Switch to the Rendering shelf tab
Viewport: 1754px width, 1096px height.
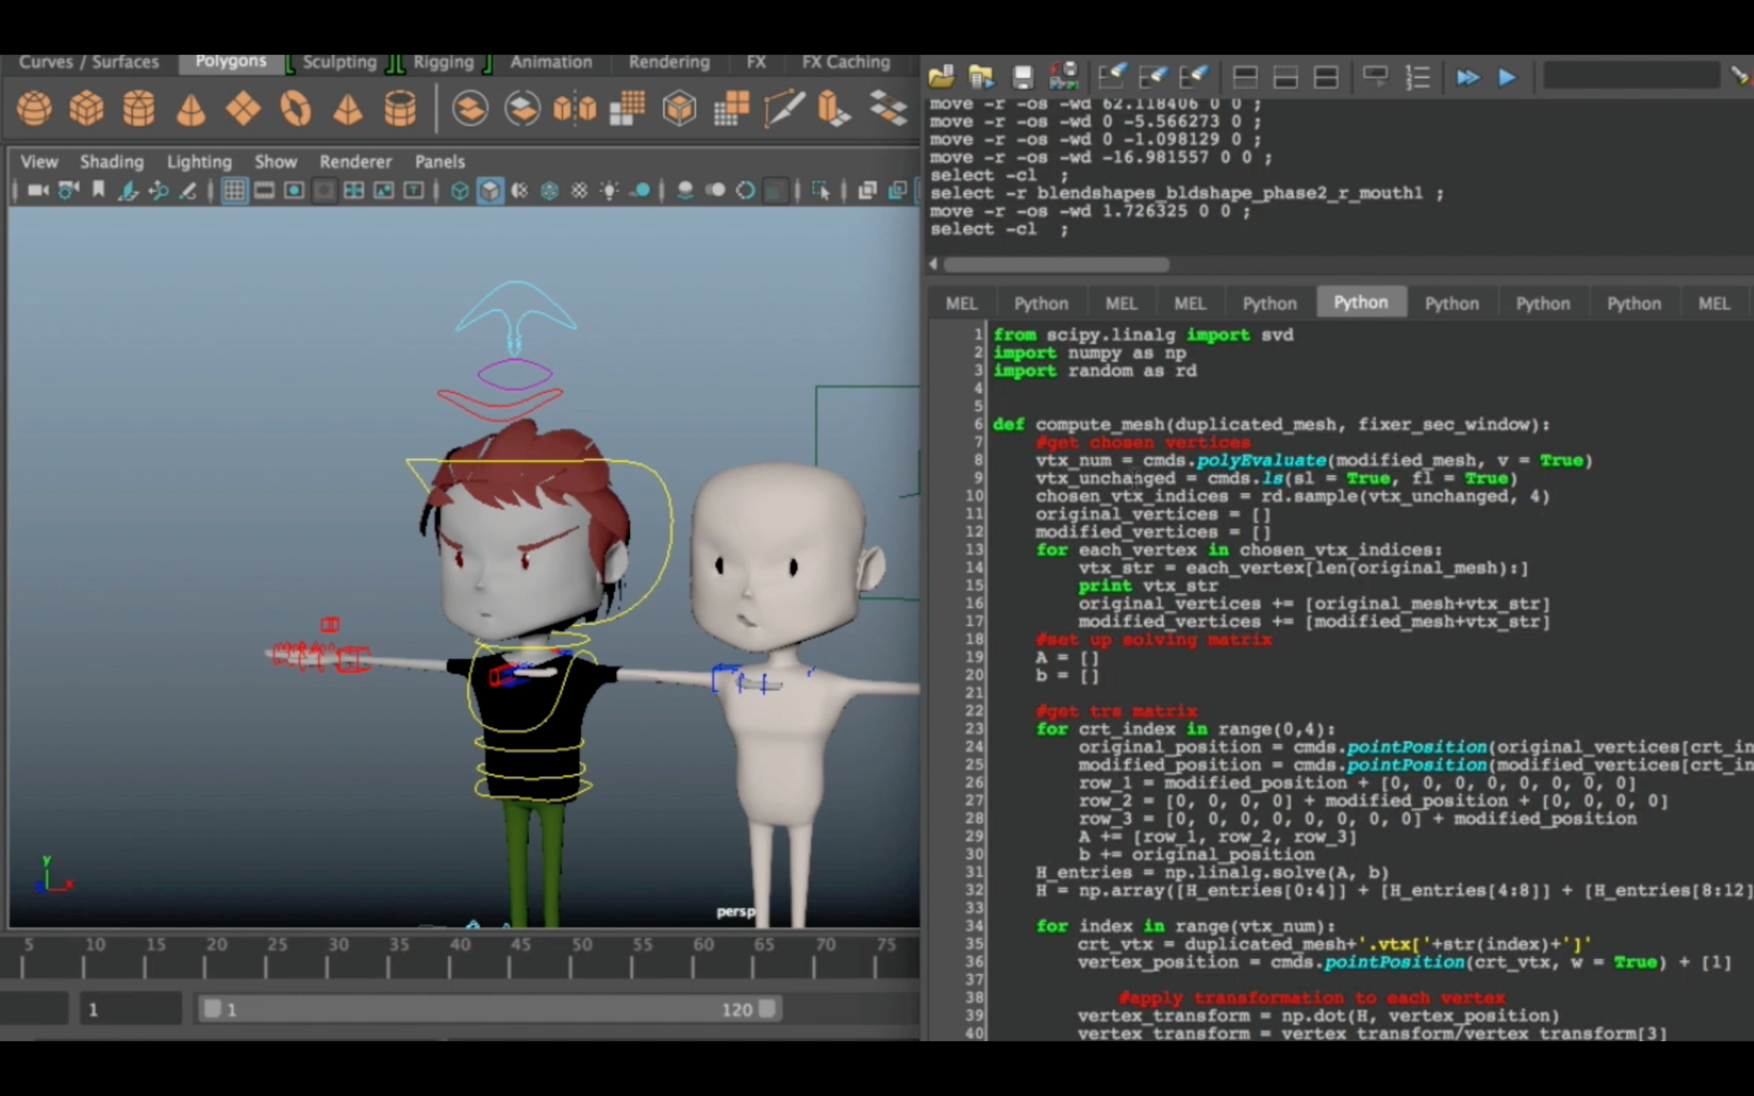(669, 62)
